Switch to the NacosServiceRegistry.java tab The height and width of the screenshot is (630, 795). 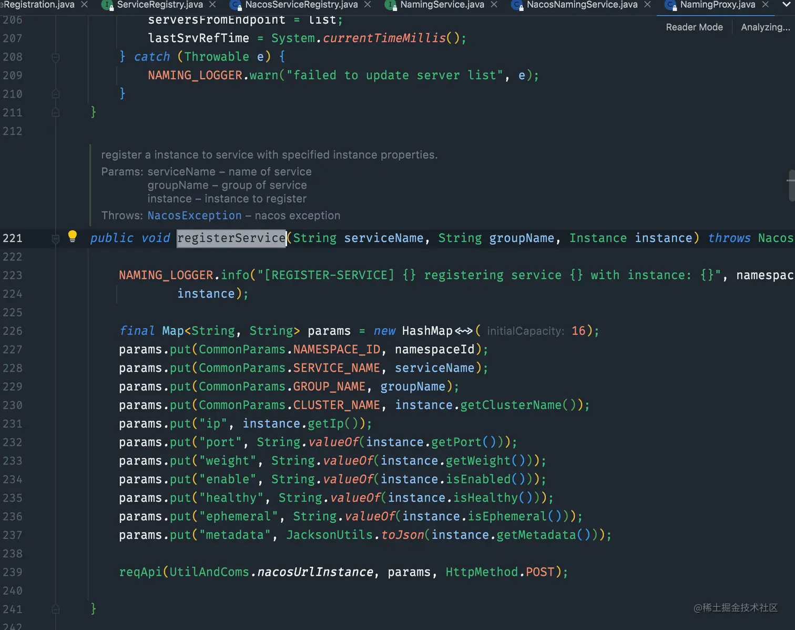pyautogui.click(x=301, y=5)
